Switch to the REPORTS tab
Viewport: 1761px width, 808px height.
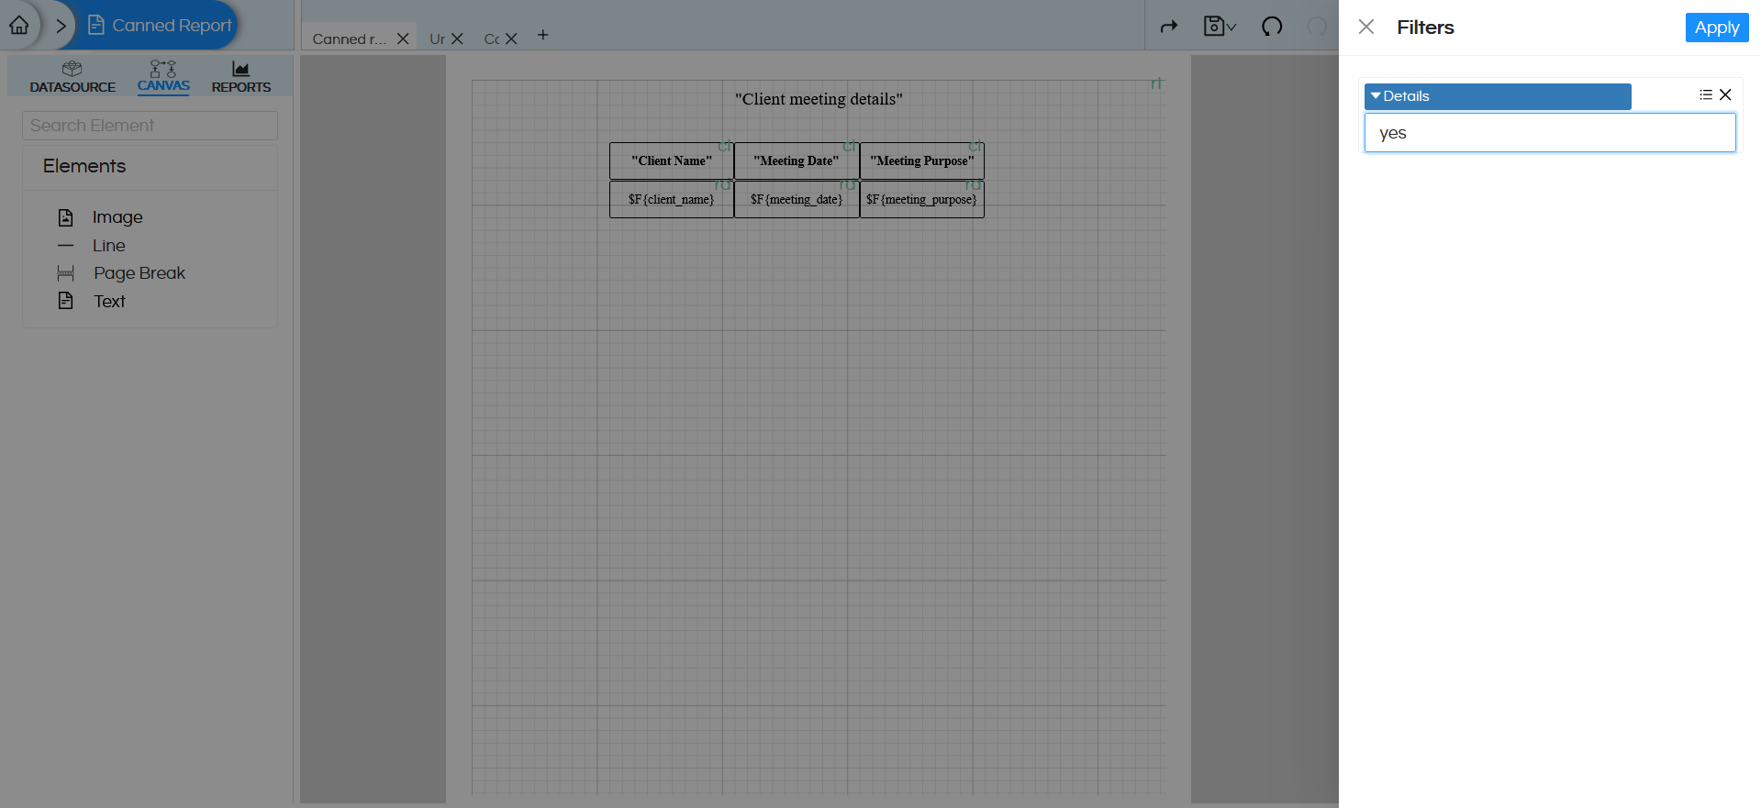[241, 77]
